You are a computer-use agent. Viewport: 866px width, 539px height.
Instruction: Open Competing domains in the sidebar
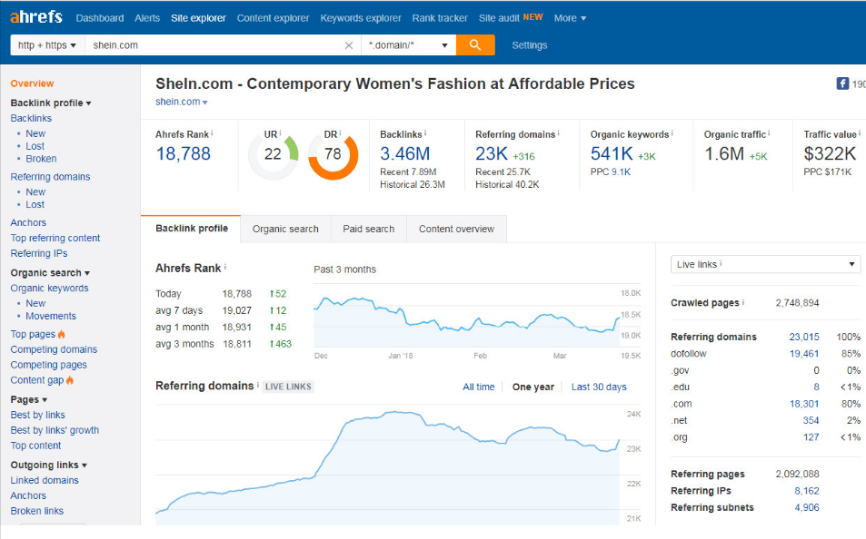[x=54, y=349]
